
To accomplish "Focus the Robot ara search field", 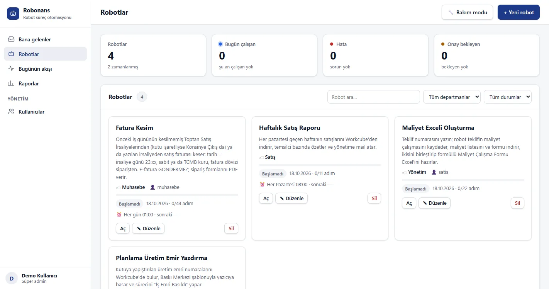I will point(373,97).
